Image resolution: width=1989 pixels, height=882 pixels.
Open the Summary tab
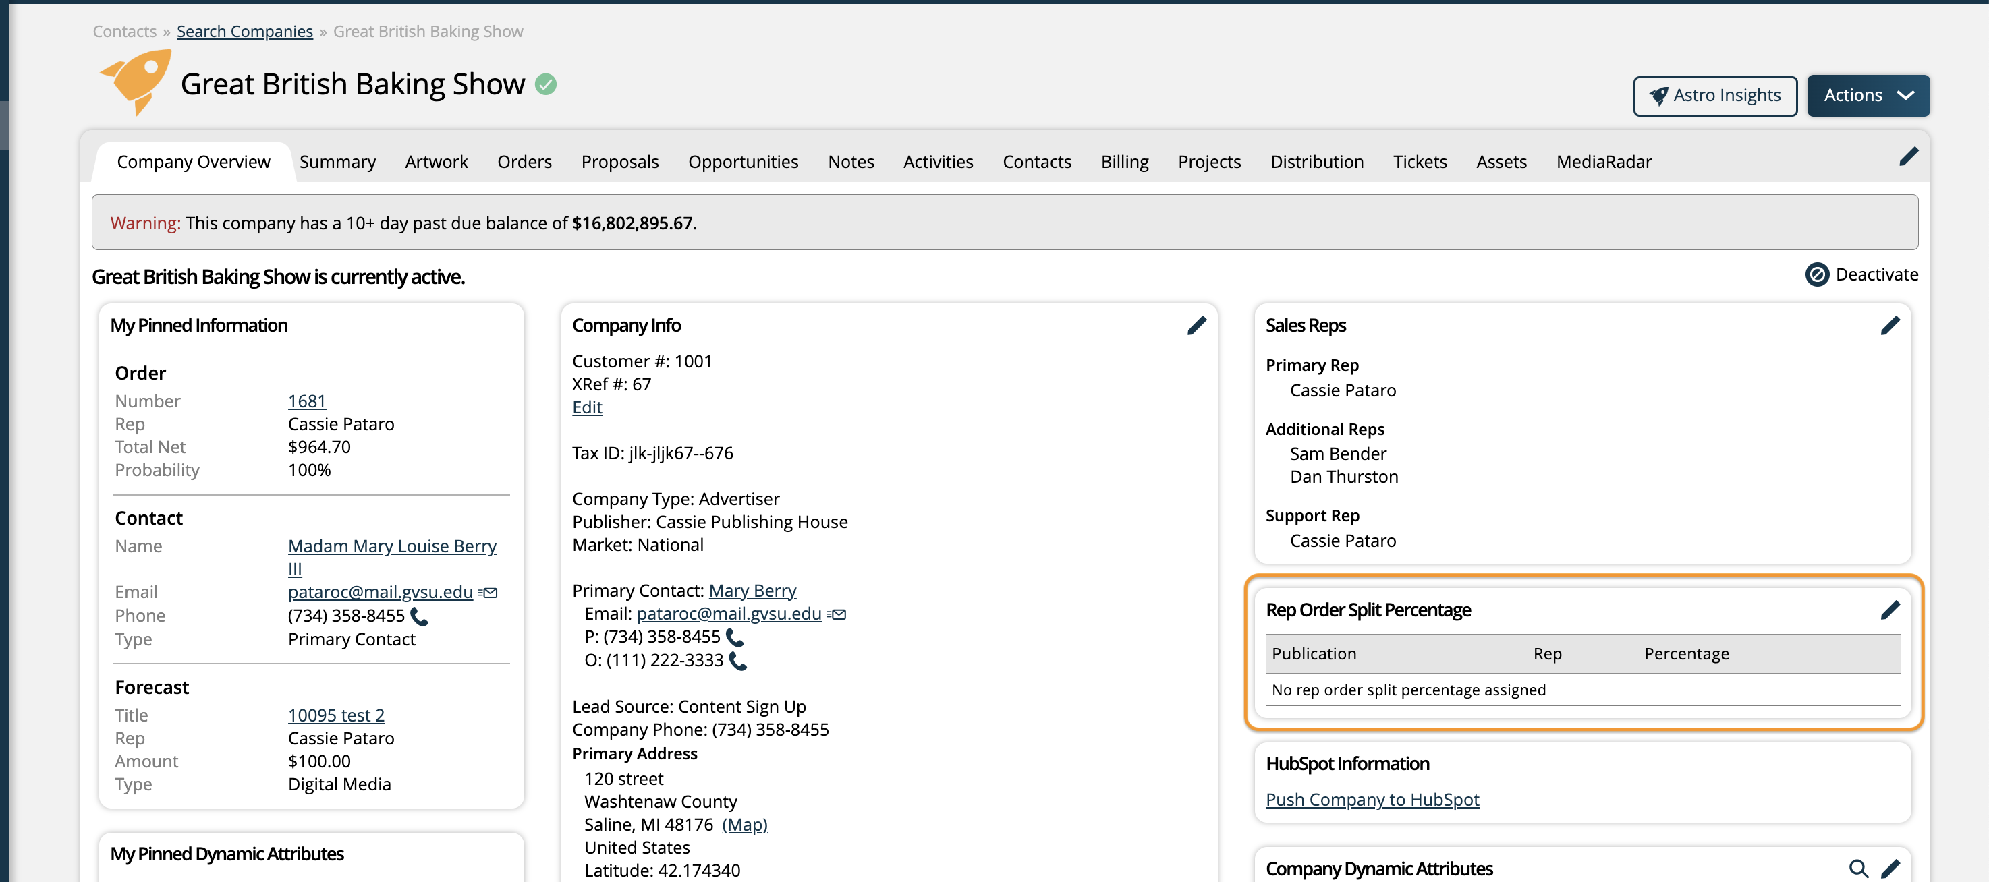pos(337,162)
